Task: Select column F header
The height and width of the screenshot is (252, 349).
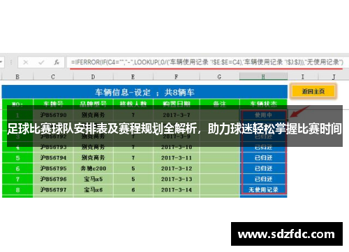Action: click(x=177, y=77)
